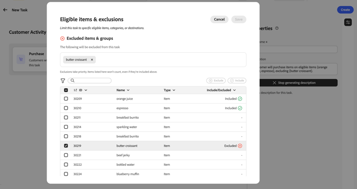Screen dimensions: 357x189
Task: Open the ID column dropdown chevron
Action: point(86,90)
